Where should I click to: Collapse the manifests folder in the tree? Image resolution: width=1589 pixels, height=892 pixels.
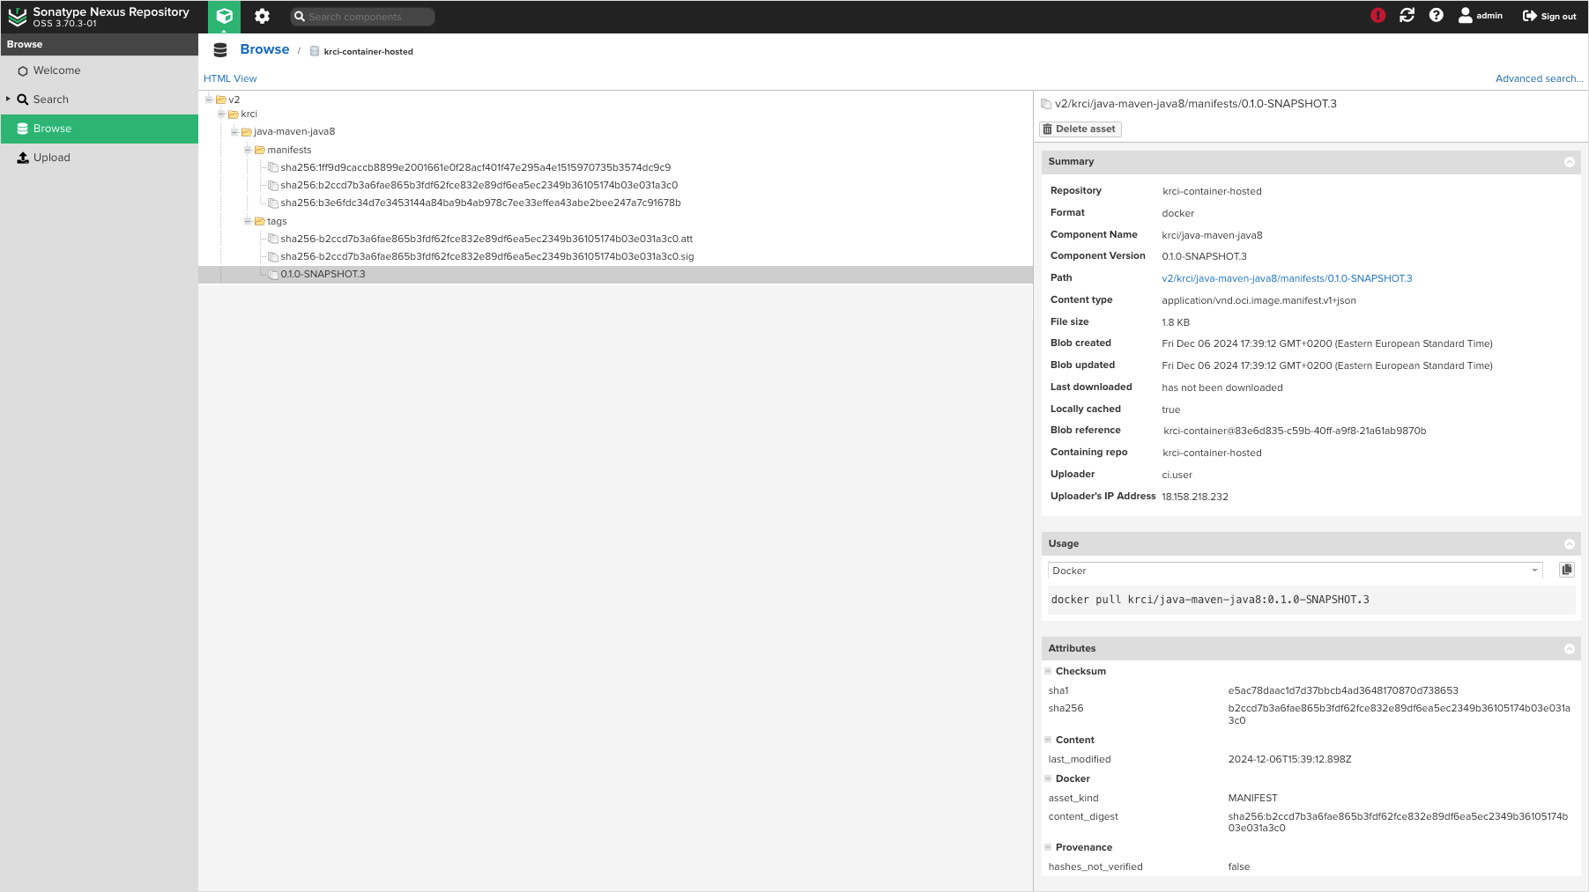click(249, 150)
